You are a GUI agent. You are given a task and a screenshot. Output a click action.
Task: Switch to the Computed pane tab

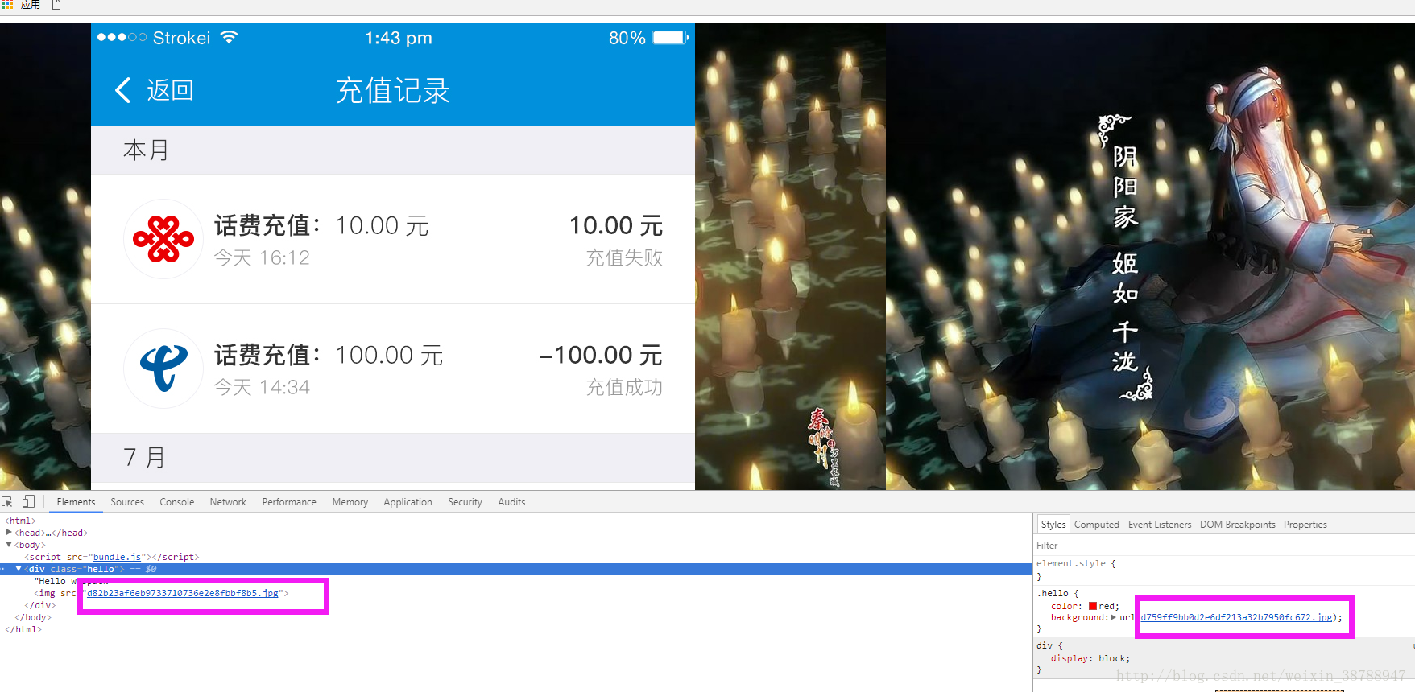point(1097,525)
